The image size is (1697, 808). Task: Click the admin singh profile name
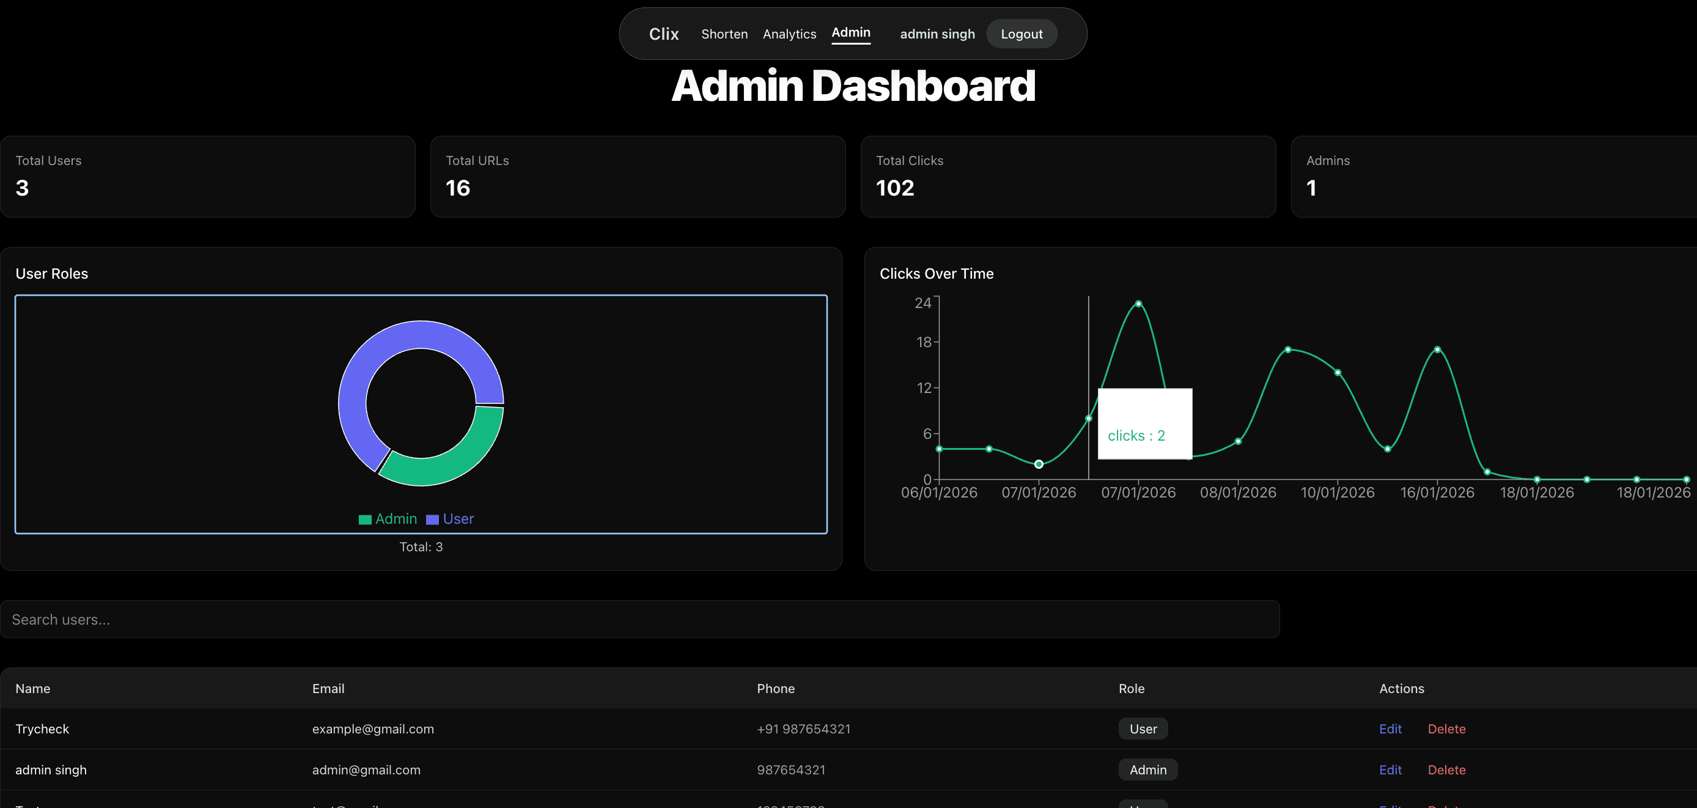(x=937, y=34)
